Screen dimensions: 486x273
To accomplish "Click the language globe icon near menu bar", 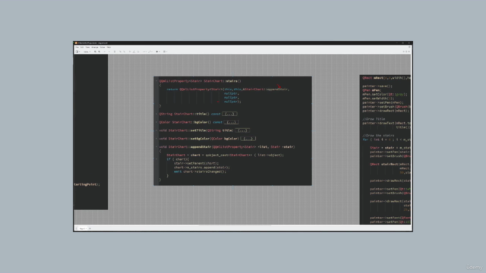I will (x=409, y=47).
